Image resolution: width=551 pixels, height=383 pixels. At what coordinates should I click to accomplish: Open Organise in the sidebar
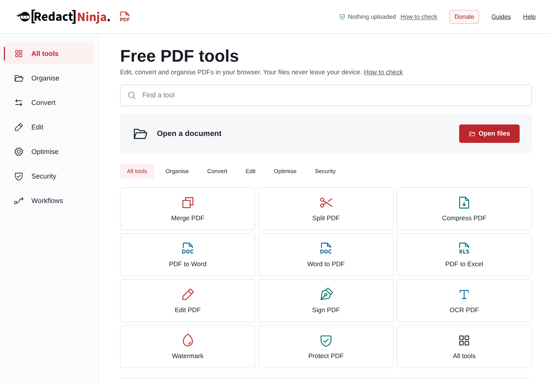[x=49, y=78]
